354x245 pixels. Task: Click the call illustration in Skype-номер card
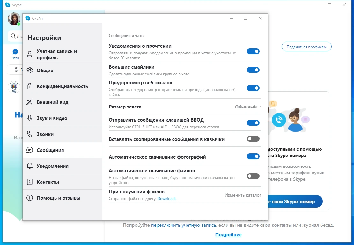point(279,120)
